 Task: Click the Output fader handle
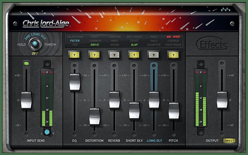[222, 100]
